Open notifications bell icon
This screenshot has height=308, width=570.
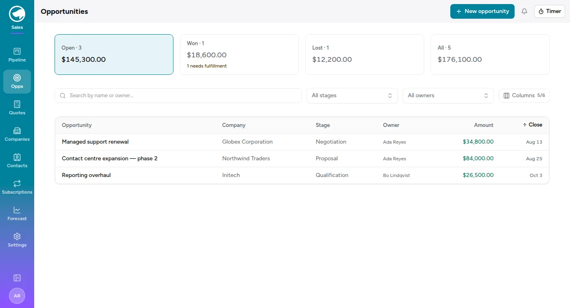tap(524, 11)
